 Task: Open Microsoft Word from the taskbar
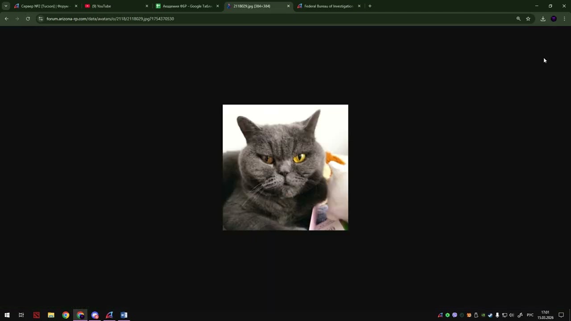tap(124, 315)
